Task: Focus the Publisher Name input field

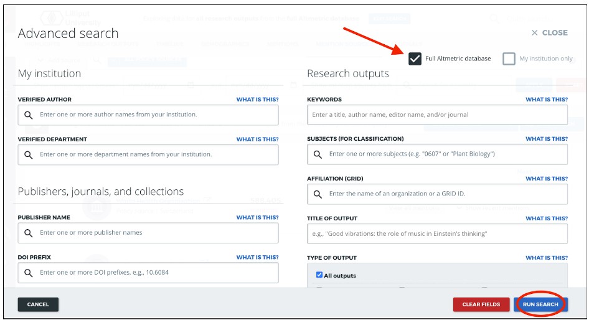Action: tap(148, 233)
